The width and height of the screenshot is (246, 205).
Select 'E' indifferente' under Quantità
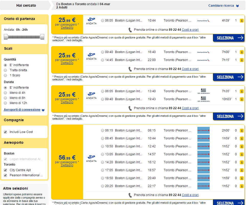(5, 65)
